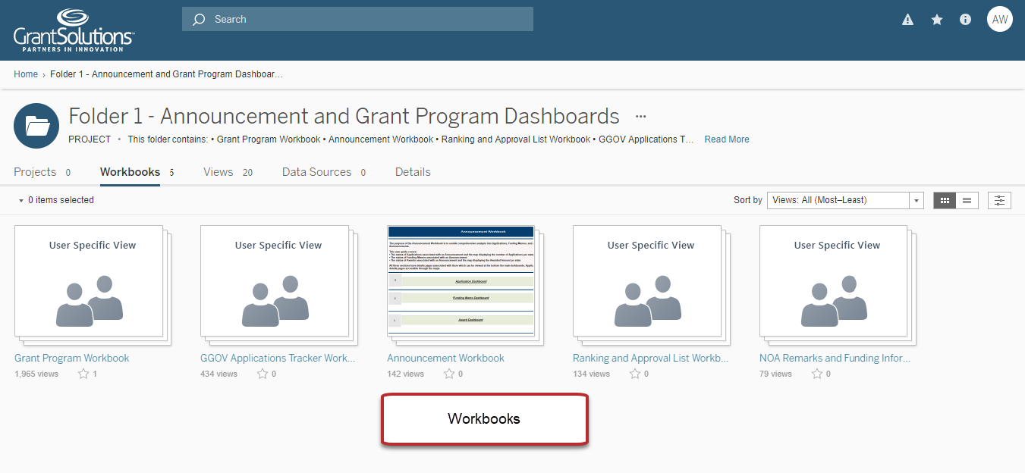1025x473 pixels.
Task: Open the more actions ellipsis next to folder title
Action: click(641, 117)
